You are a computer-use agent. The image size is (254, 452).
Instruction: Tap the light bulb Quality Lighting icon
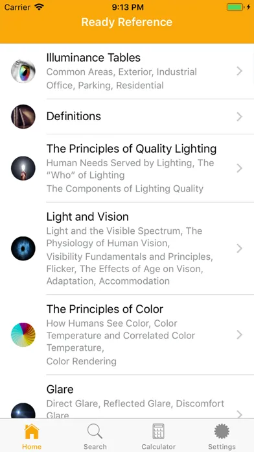point(23,168)
